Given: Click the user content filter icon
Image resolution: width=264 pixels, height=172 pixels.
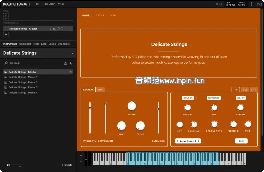Looking at the screenshot, I should coord(65,63).
